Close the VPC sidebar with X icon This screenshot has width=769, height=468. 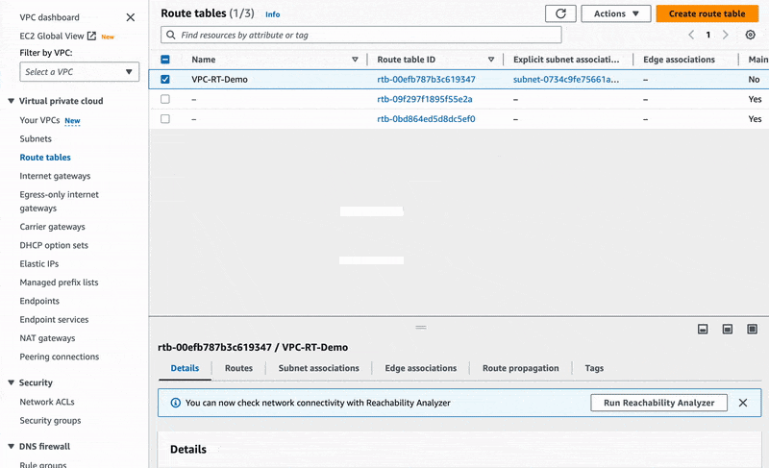[x=131, y=17]
